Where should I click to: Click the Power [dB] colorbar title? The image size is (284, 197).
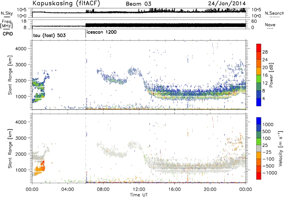271,75
